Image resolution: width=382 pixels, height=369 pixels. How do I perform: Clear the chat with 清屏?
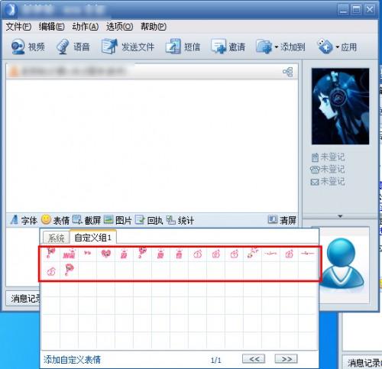click(282, 220)
